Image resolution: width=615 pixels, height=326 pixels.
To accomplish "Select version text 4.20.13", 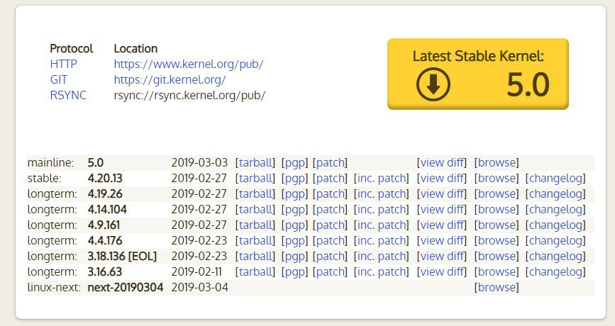I will coord(105,179).
